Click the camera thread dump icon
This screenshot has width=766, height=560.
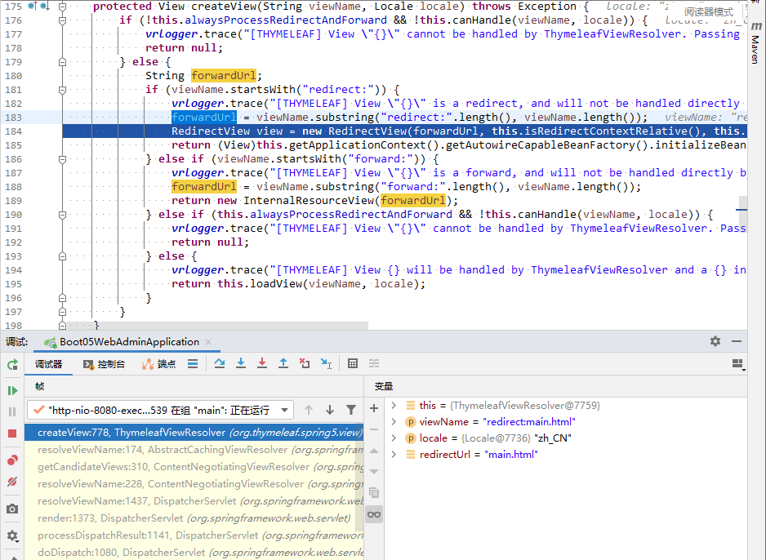13,509
